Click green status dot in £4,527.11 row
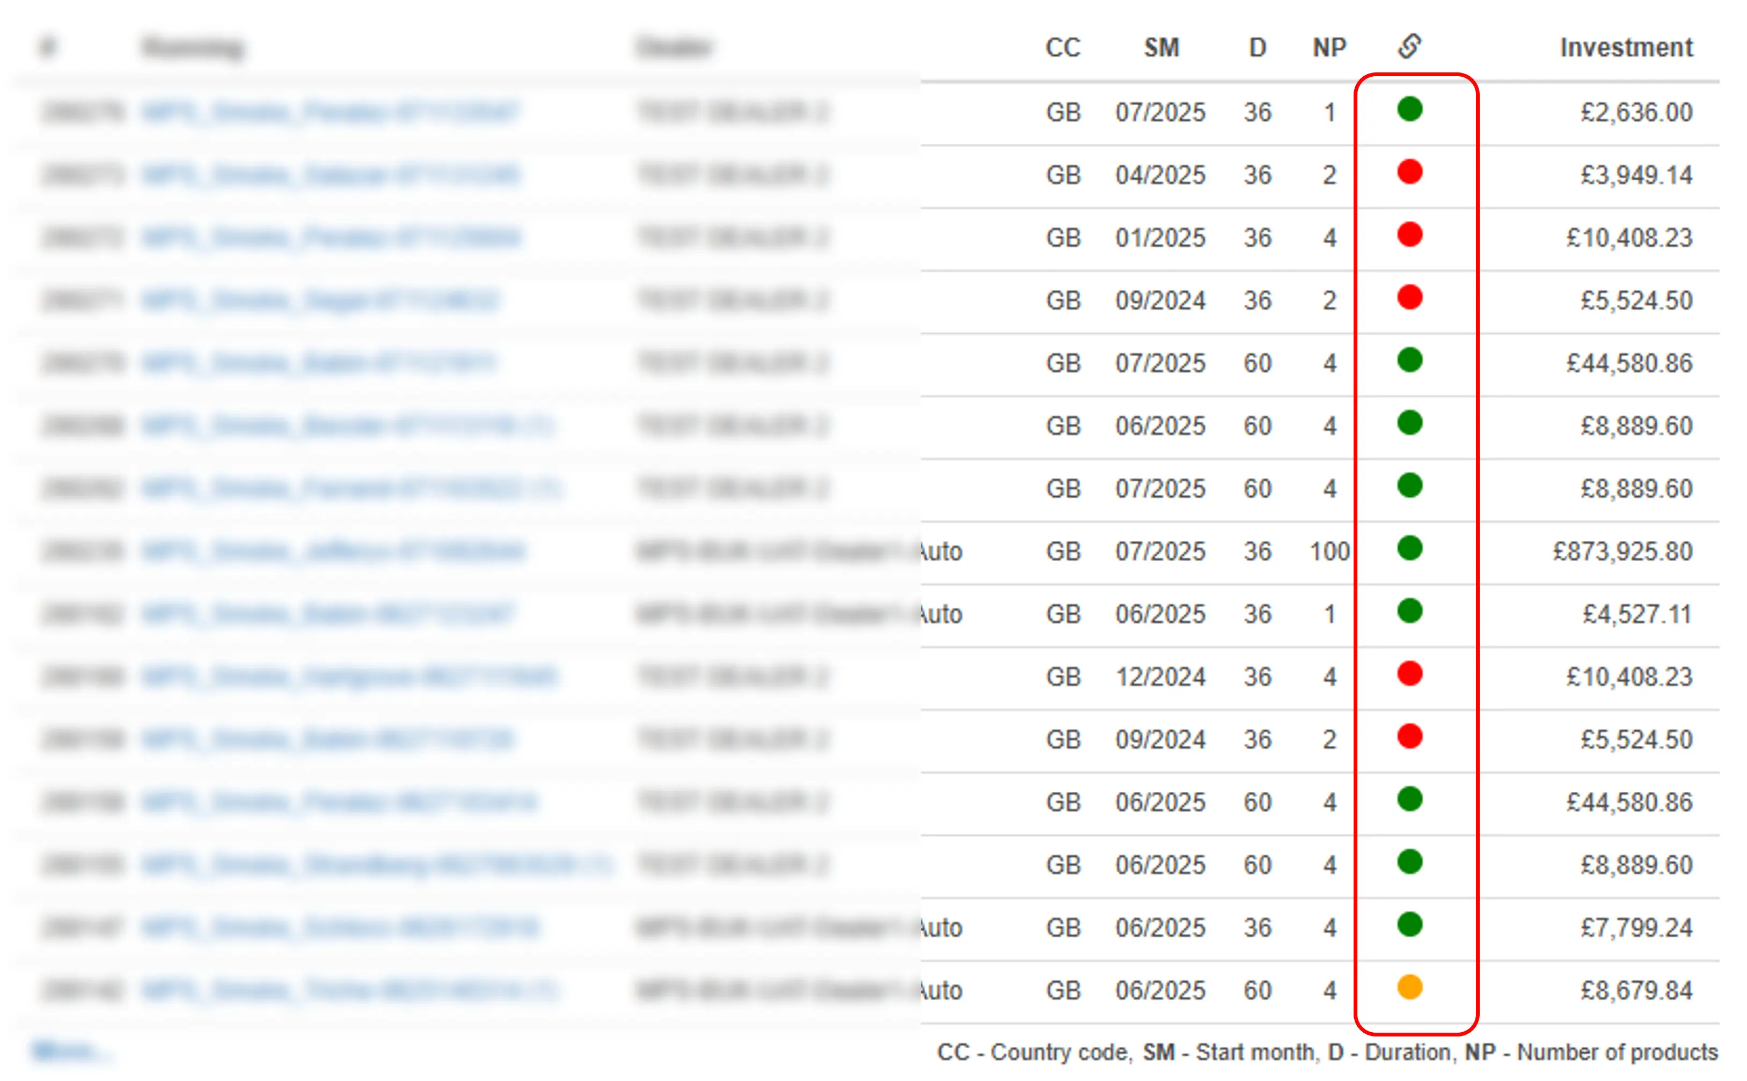 [1409, 611]
